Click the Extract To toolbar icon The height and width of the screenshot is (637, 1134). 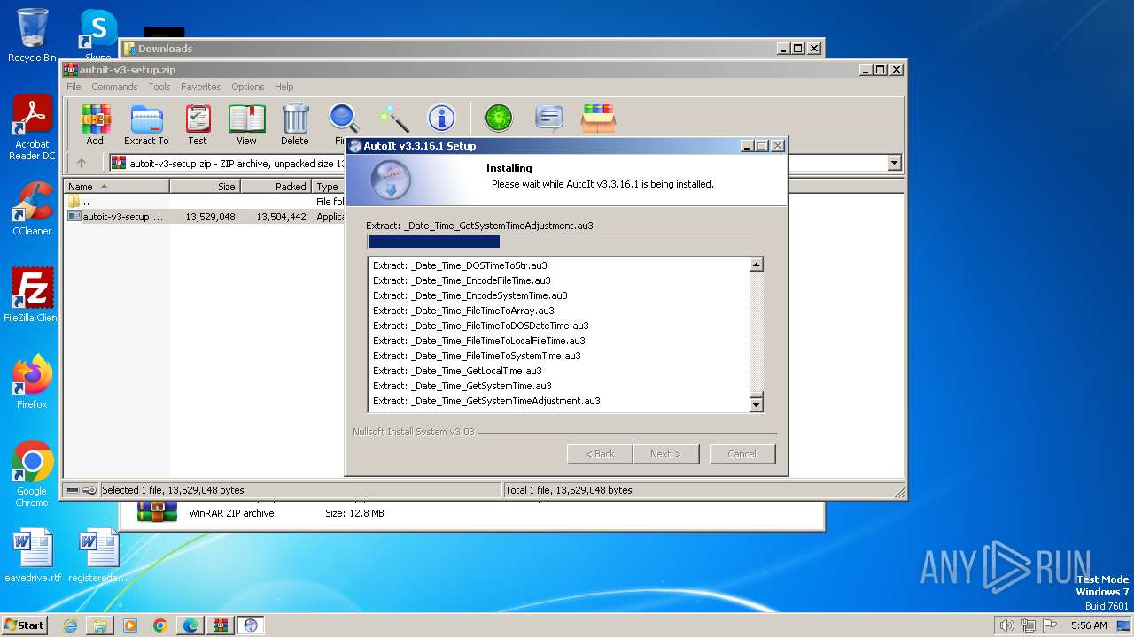(x=146, y=124)
